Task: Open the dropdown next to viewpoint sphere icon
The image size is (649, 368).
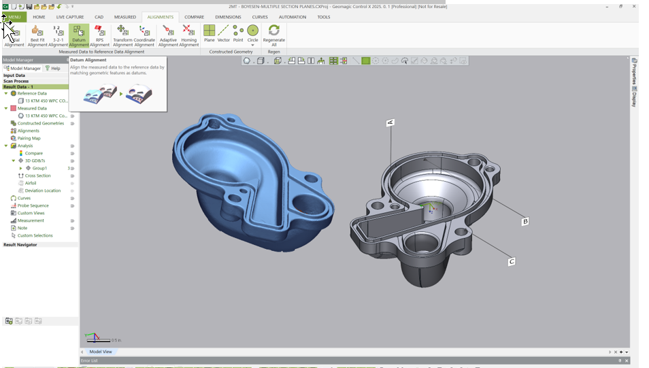Action: 253,62
